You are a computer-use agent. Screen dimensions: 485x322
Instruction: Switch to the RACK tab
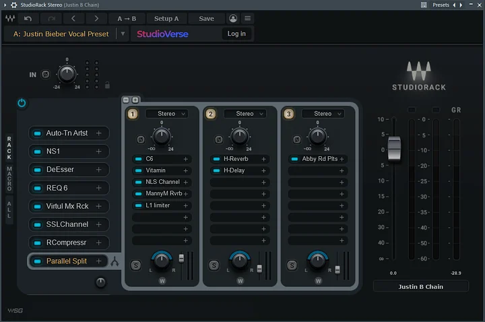point(9,148)
